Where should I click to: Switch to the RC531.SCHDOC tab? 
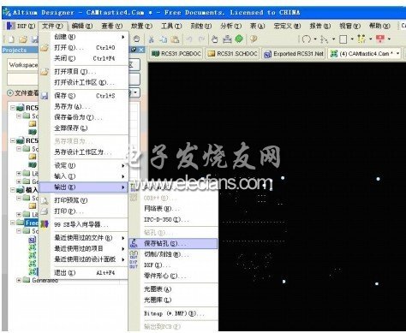click(232, 54)
